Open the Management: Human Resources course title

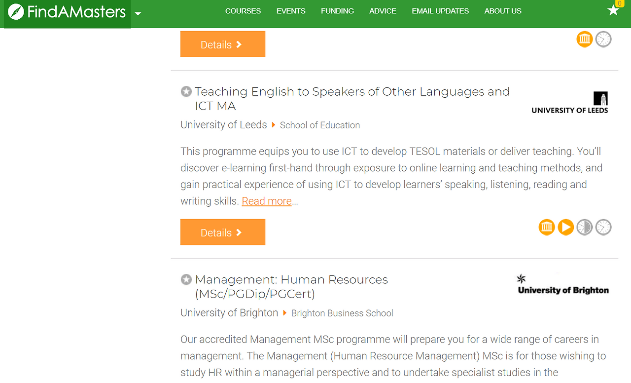[x=291, y=287]
